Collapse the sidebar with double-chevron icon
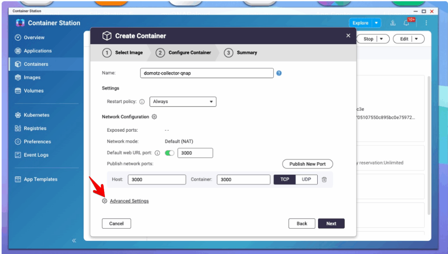The height and width of the screenshot is (254, 448). (74, 240)
